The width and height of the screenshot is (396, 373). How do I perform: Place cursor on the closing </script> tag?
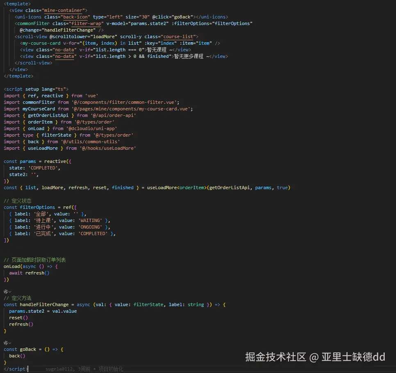pyautogui.click(x=16, y=369)
